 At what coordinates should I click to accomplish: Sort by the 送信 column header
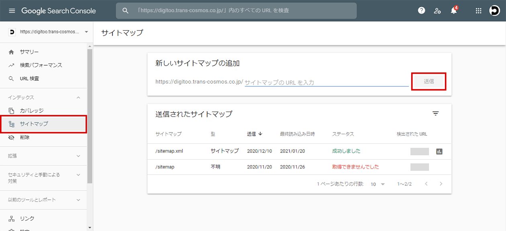pos(254,134)
